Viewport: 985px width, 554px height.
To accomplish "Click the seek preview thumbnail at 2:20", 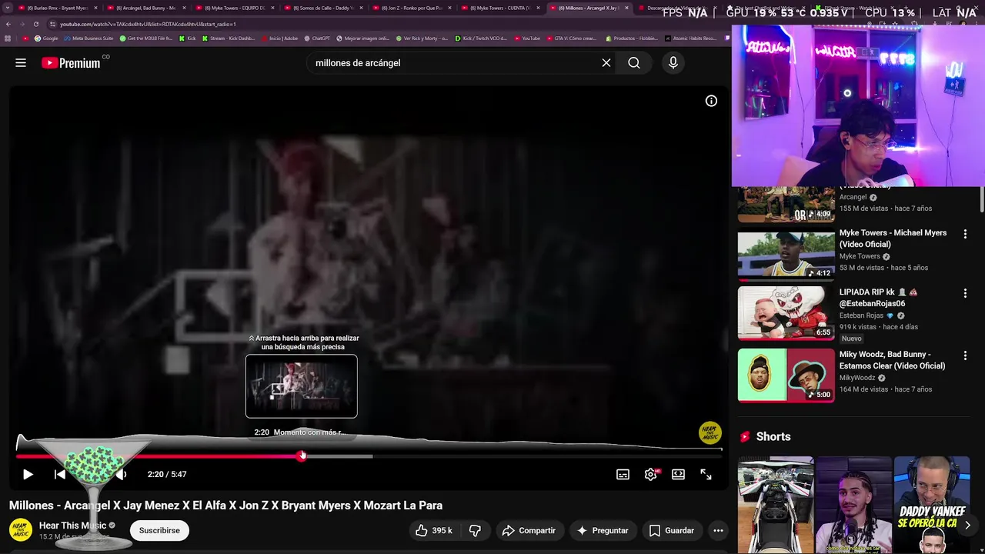I will coord(301,386).
